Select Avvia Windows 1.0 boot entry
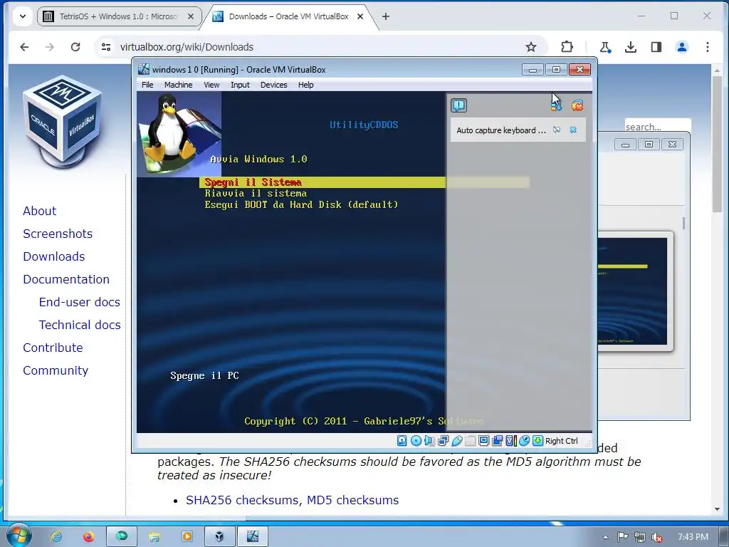 pos(258,159)
